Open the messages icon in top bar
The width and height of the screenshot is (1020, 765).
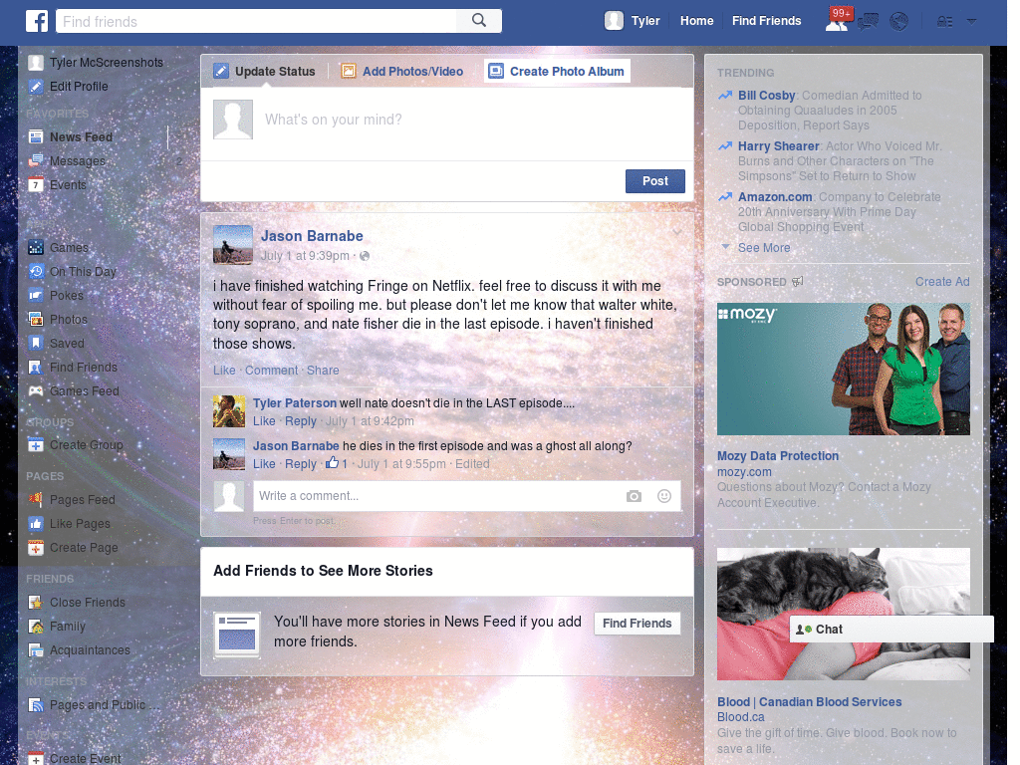click(x=868, y=22)
